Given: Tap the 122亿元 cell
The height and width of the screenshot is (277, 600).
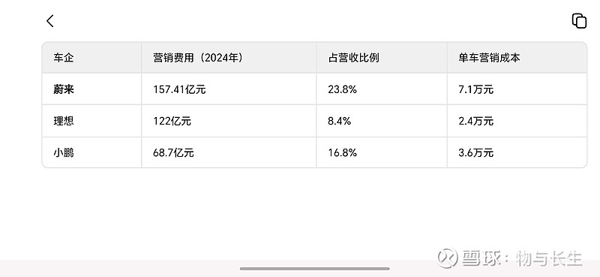Looking at the screenshot, I should pos(172,121).
